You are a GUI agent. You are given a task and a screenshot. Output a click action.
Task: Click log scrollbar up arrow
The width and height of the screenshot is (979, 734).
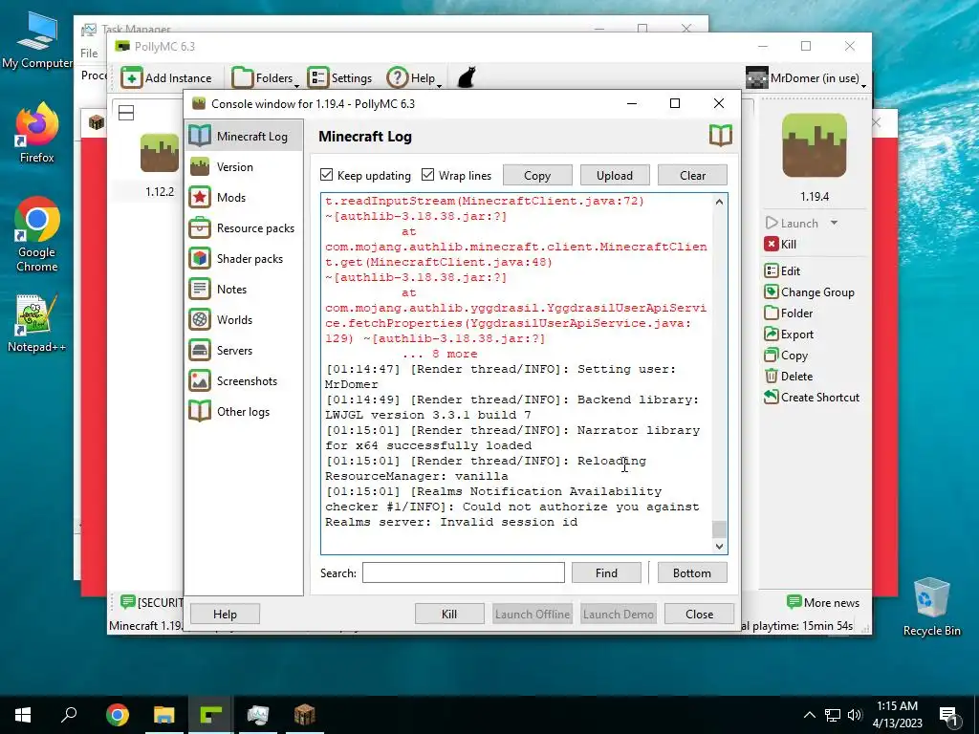click(719, 202)
